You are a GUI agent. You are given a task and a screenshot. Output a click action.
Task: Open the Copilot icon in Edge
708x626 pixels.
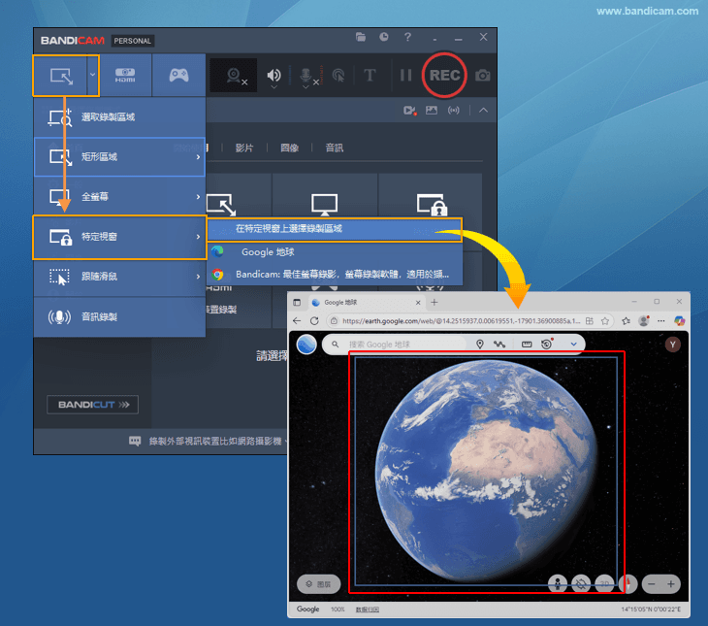point(679,321)
